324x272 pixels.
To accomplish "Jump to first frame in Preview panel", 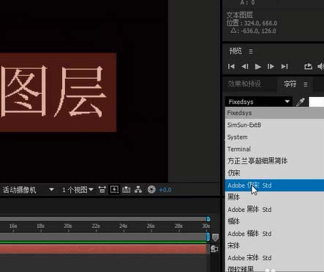I will click(231, 67).
